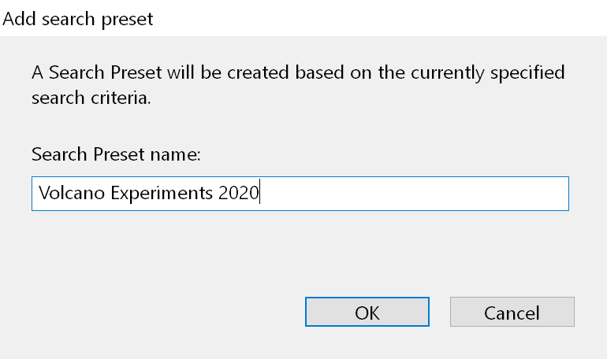The height and width of the screenshot is (359, 607).
Task: Click the search criteria description text
Action: pos(298,87)
